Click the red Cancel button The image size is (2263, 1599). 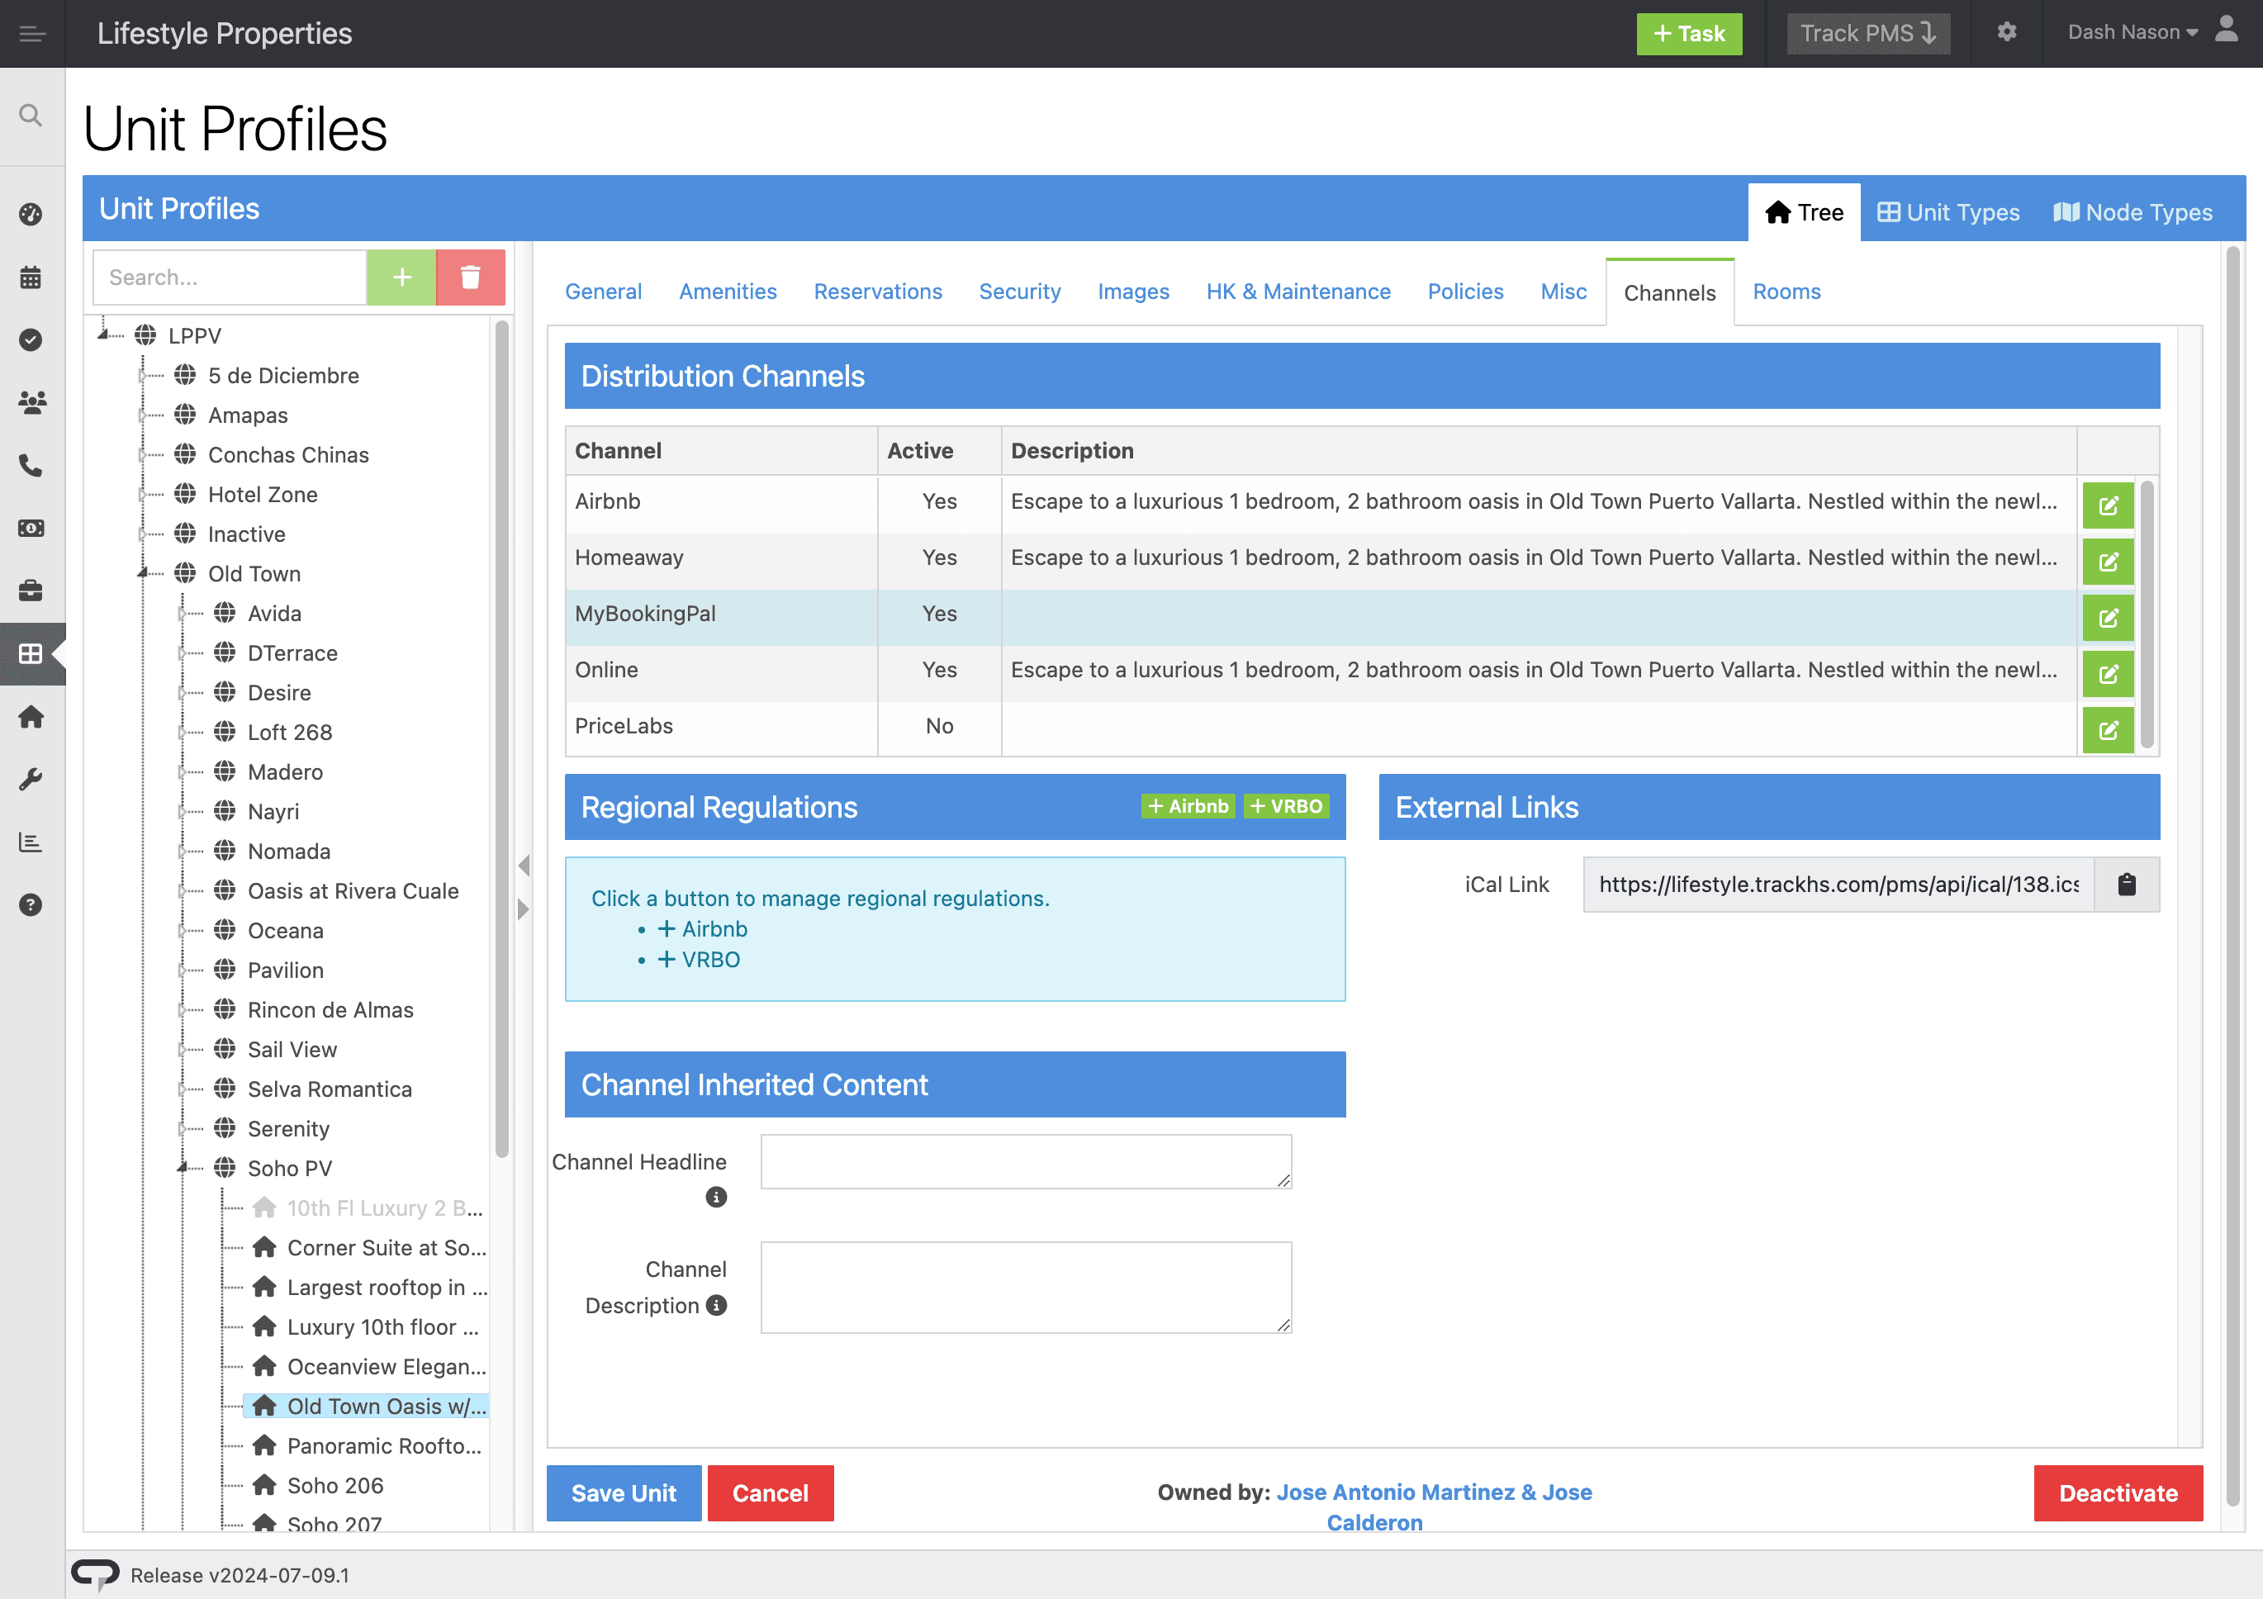(771, 1492)
